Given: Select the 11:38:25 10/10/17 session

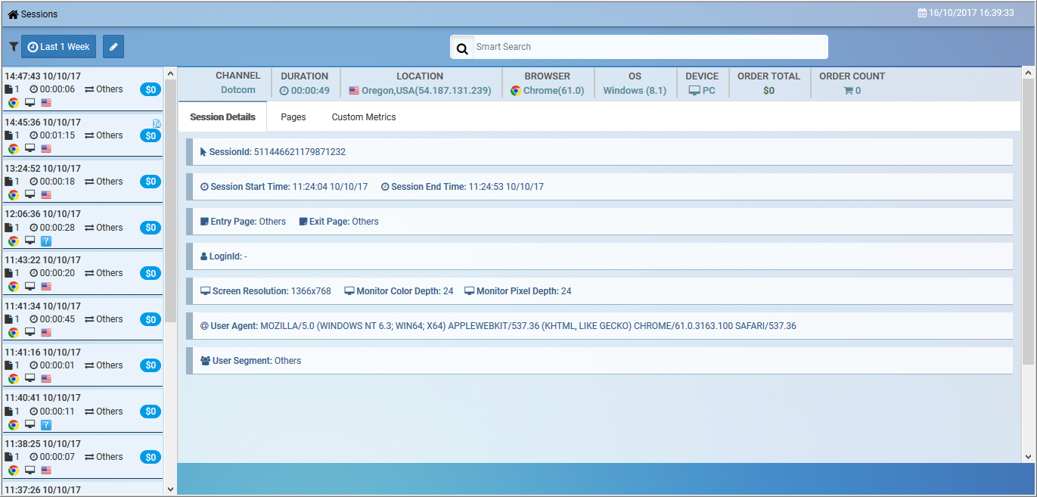Looking at the screenshot, I should (82, 458).
